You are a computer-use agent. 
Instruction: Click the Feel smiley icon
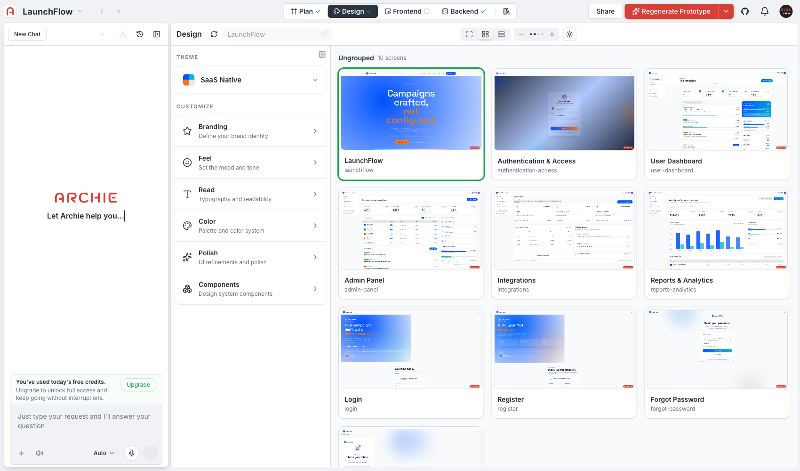(x=187, y=162)
